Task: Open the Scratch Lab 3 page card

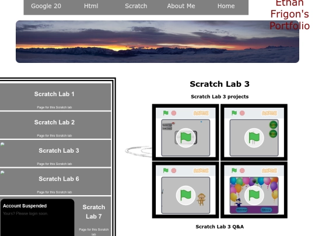Action: 55,153
